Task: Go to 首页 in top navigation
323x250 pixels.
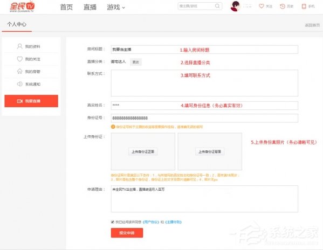Action: coord(66,7)
